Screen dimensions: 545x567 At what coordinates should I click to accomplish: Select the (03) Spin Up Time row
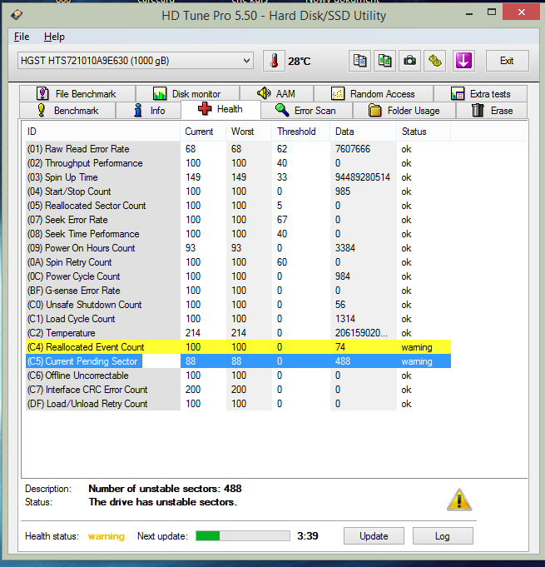(x=239, y=177)
